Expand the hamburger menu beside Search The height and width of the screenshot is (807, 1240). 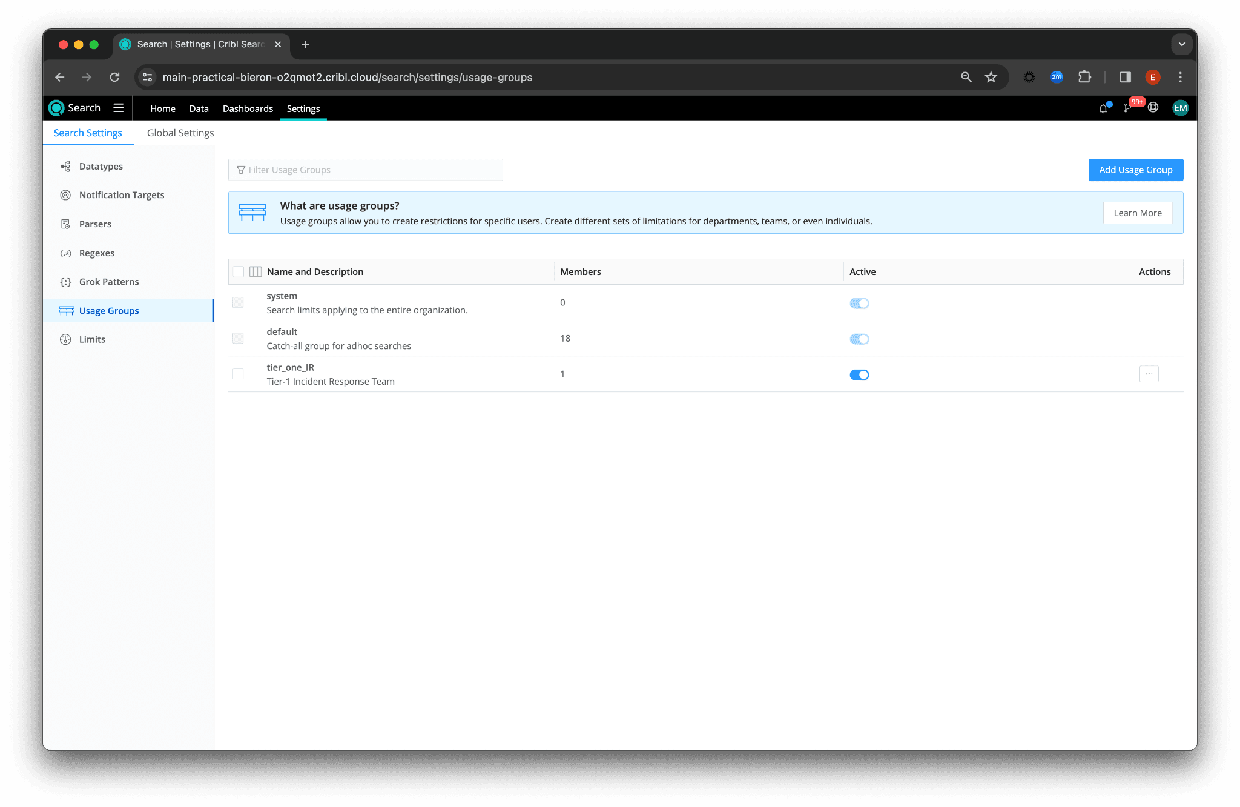point(119,108)
